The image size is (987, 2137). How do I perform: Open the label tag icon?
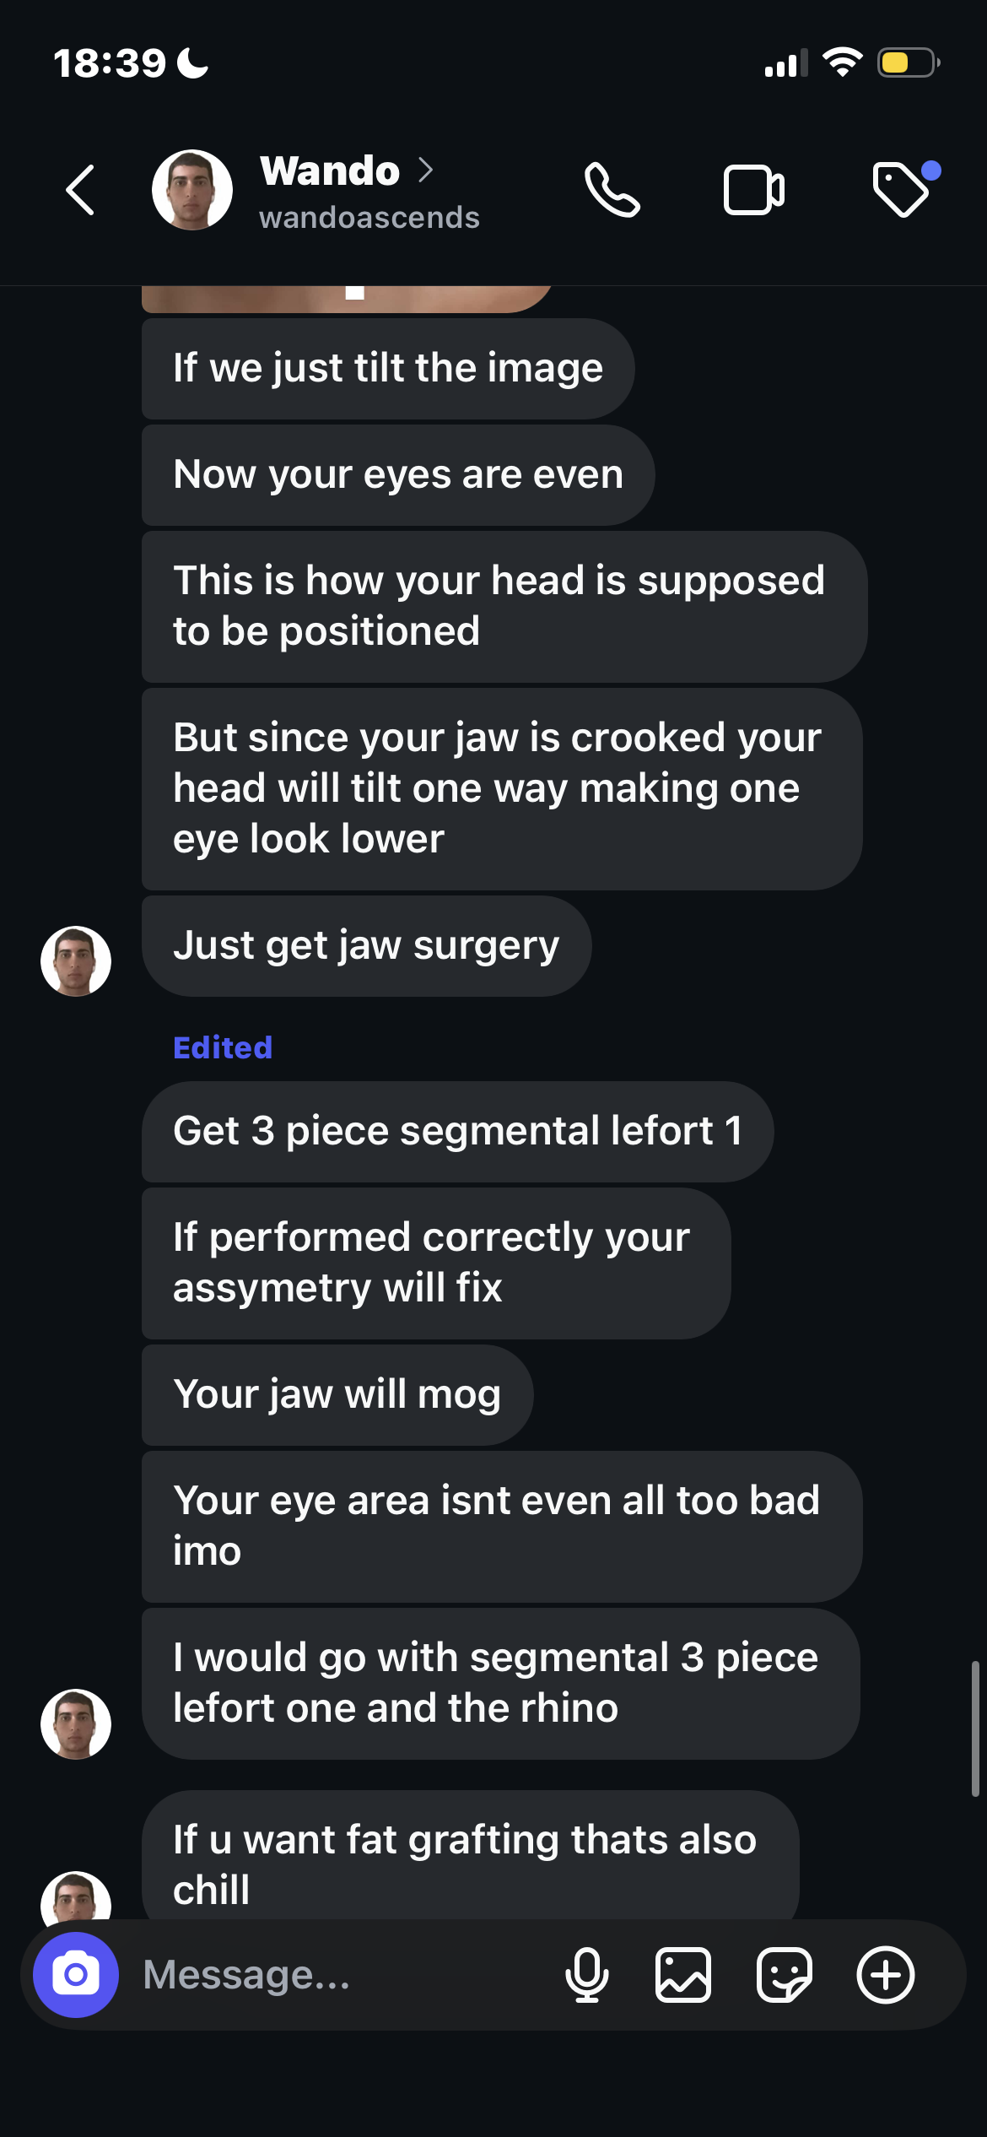(x=900, y=190)
